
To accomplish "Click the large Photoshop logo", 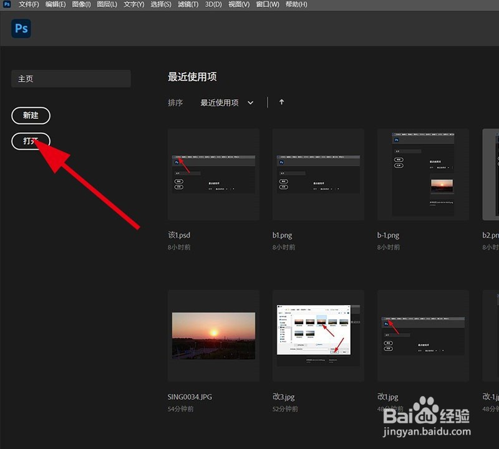I will tap(21, 29).
